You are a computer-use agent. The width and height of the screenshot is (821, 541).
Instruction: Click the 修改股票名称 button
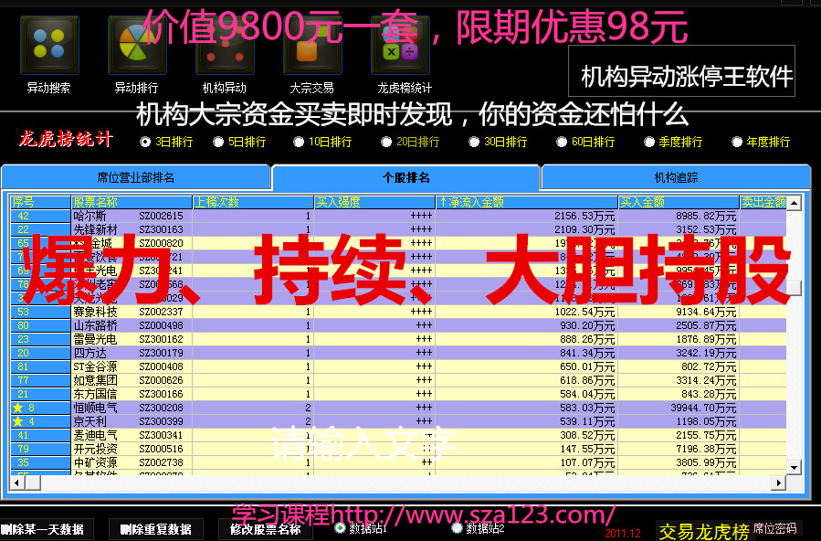[x=265, y=529]
